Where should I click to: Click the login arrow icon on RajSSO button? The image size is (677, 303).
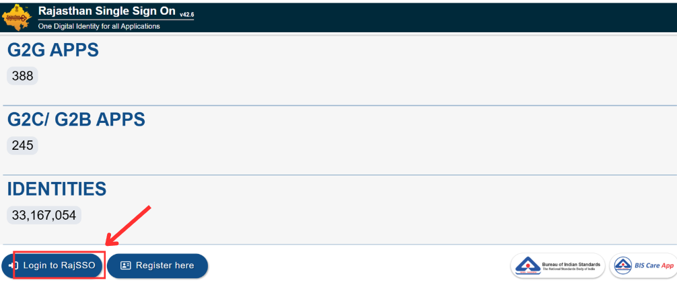[x=13, y=266]
